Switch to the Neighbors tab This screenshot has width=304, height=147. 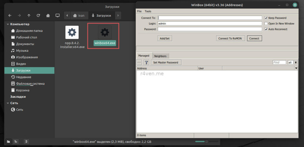[x=160, y=56]
